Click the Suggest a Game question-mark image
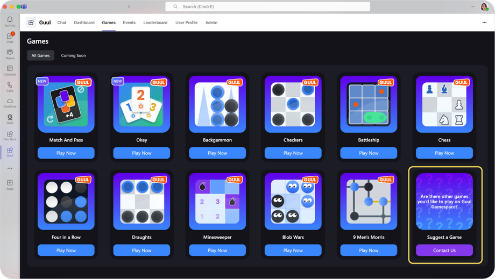 (x=444, y=202)
